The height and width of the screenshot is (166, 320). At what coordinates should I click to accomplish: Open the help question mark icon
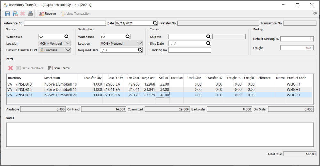click(315, 13)
